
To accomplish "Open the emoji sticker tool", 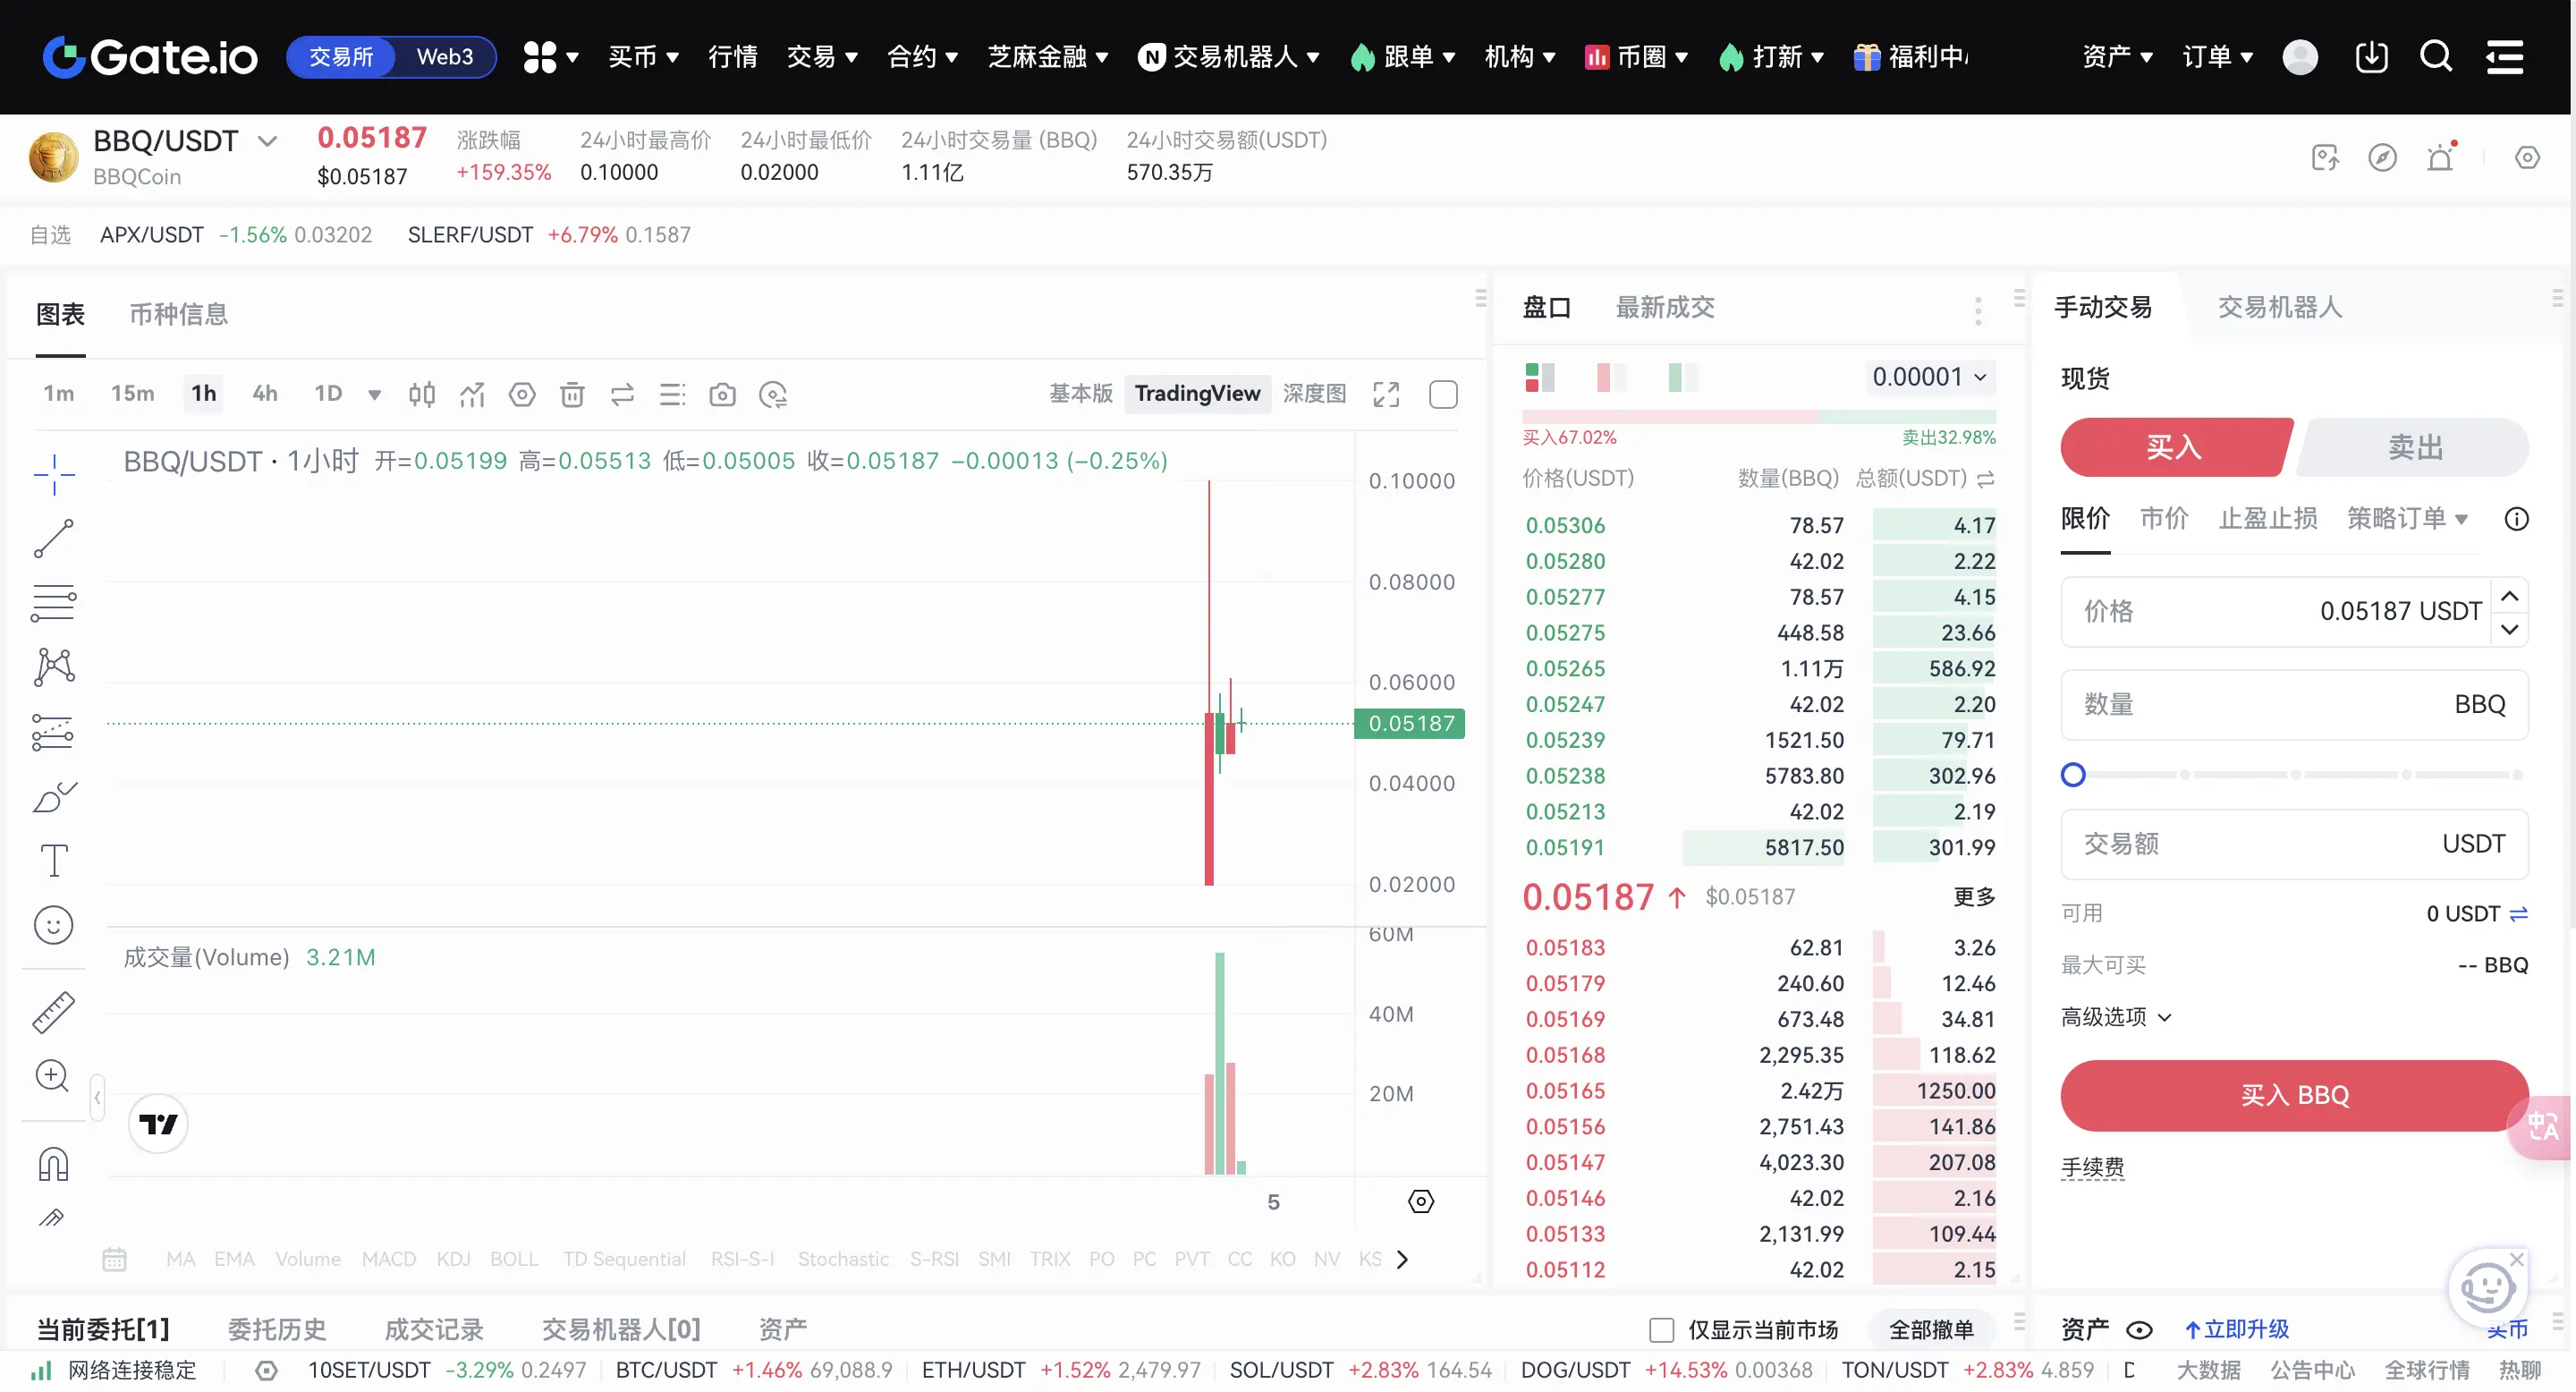I will [x=53, y=925].
